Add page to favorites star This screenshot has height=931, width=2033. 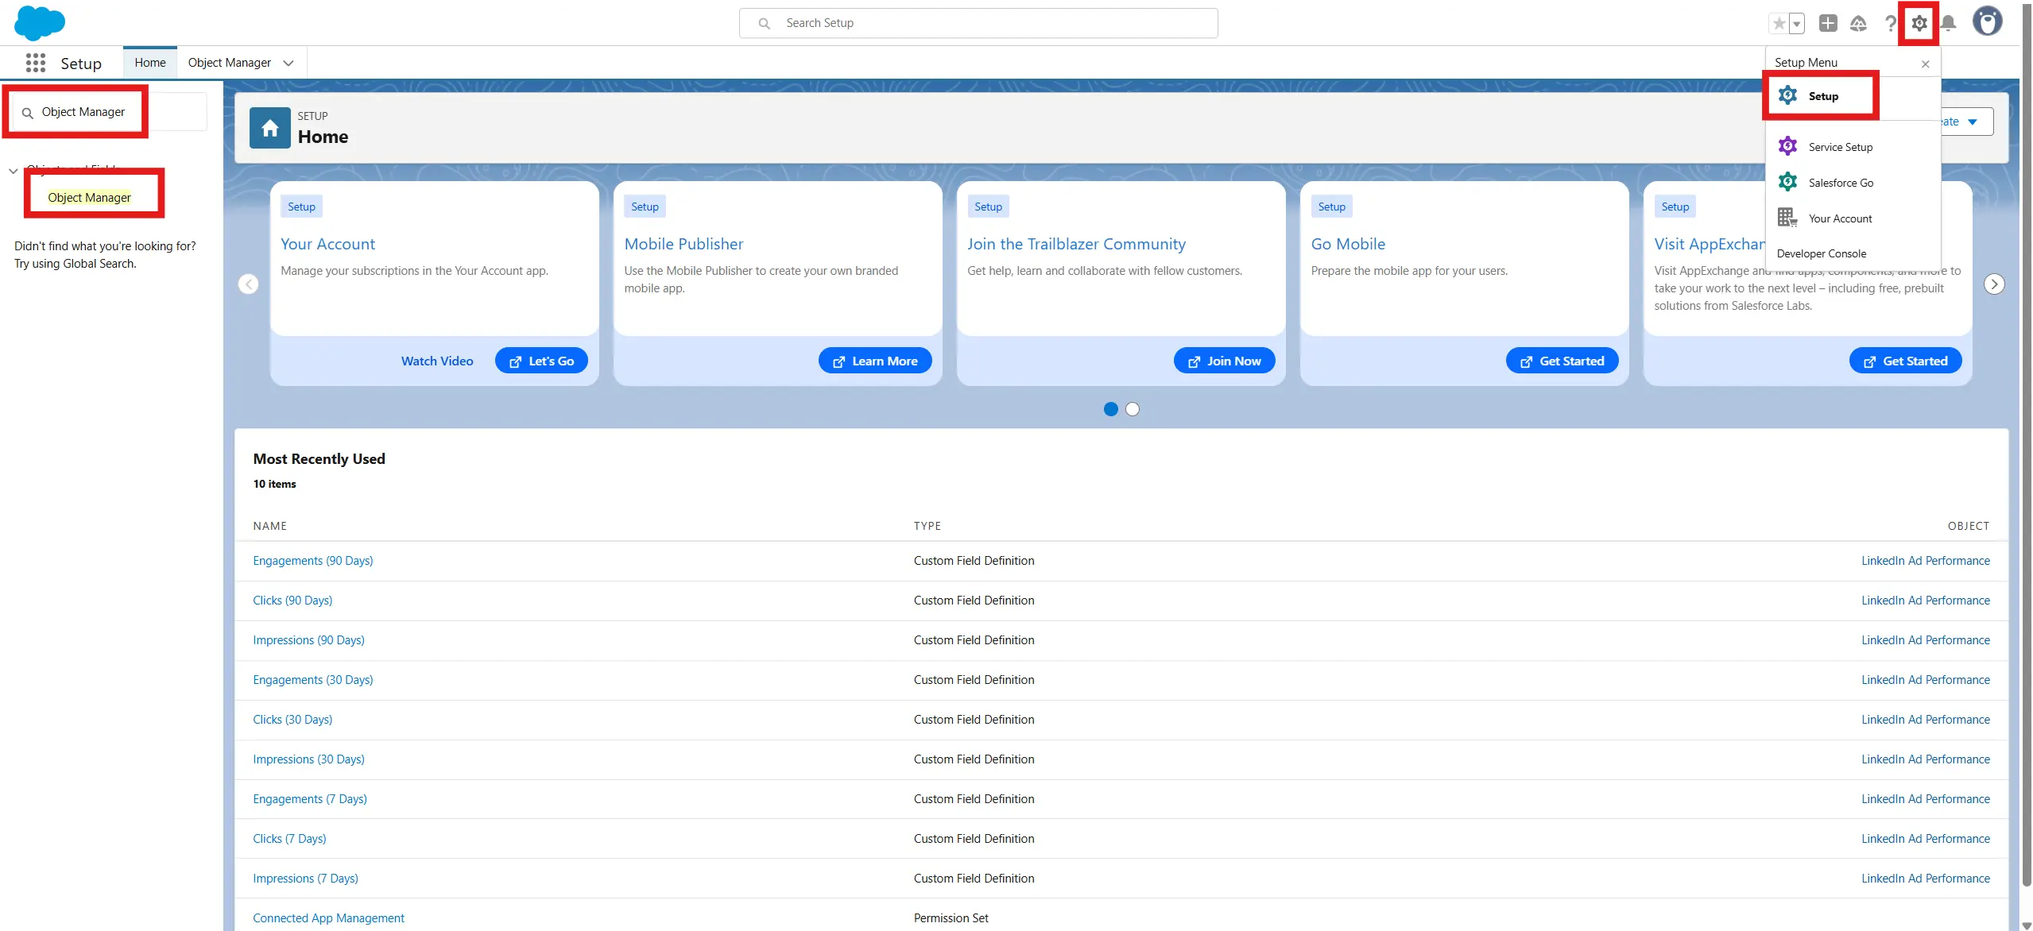[1779, 23]
